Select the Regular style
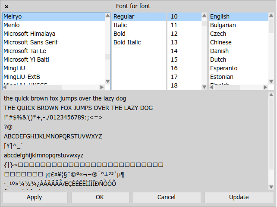 (139, 16)
